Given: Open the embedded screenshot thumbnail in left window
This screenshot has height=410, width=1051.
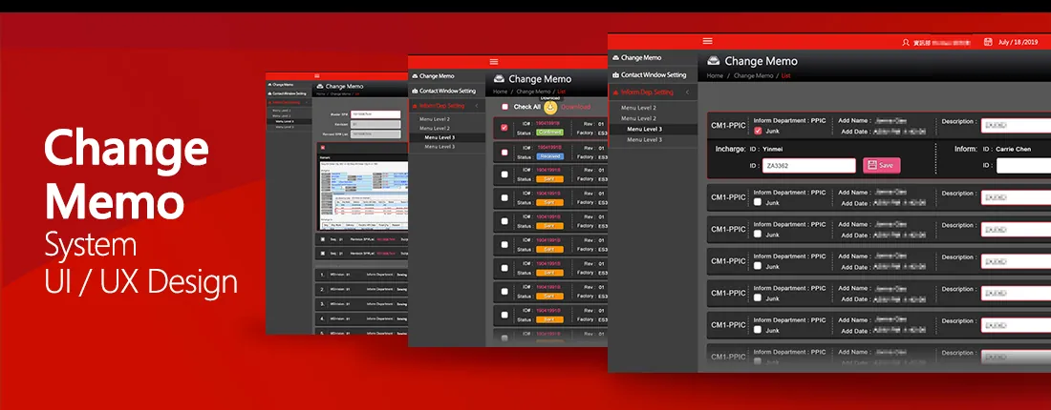Looking at the screenshot, I should tap(363, 196).
